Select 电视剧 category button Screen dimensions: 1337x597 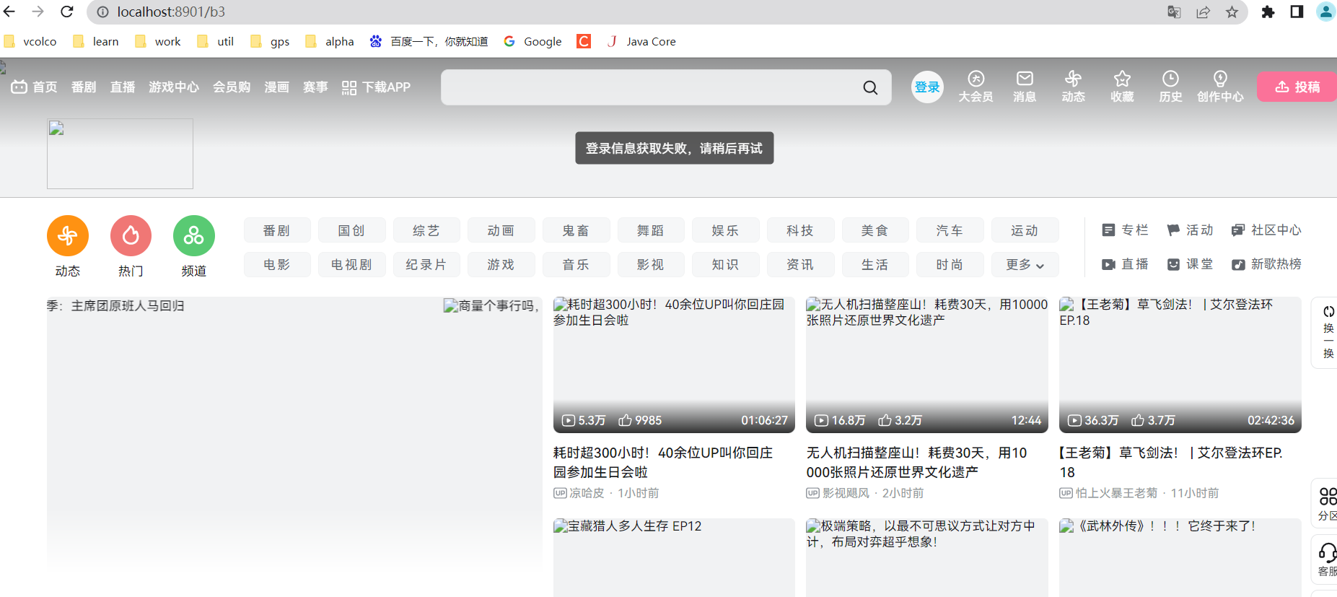point(351,264)
